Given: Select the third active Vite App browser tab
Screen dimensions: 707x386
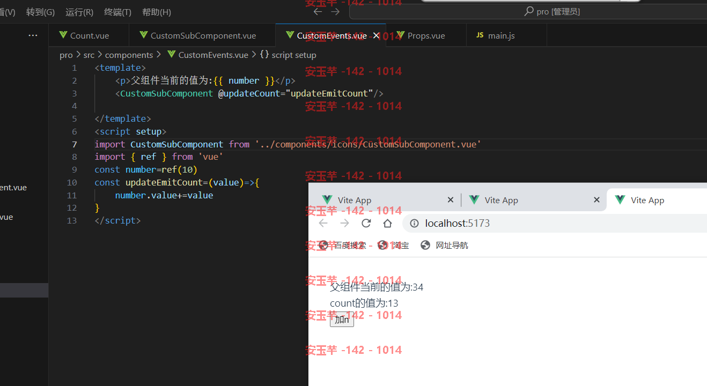Looking at the screenshot, I should [657, 200].
